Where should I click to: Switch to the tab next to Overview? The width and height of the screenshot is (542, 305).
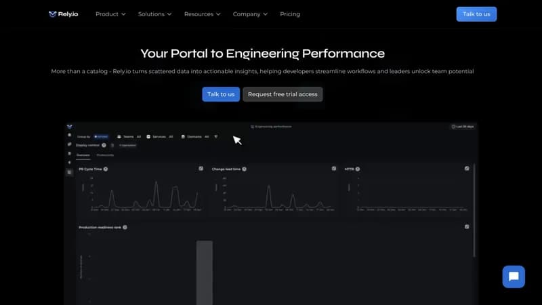tap(105, 155)
